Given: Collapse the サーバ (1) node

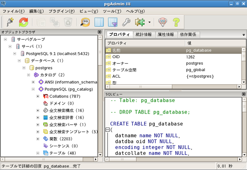Looking at the screenshot, I should (x=10, y=47).
